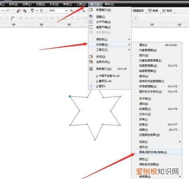Choose 全部关闭(L) from the menu
Screen dimensions: 189x179
pyautogui.click(x=110, y=62)
